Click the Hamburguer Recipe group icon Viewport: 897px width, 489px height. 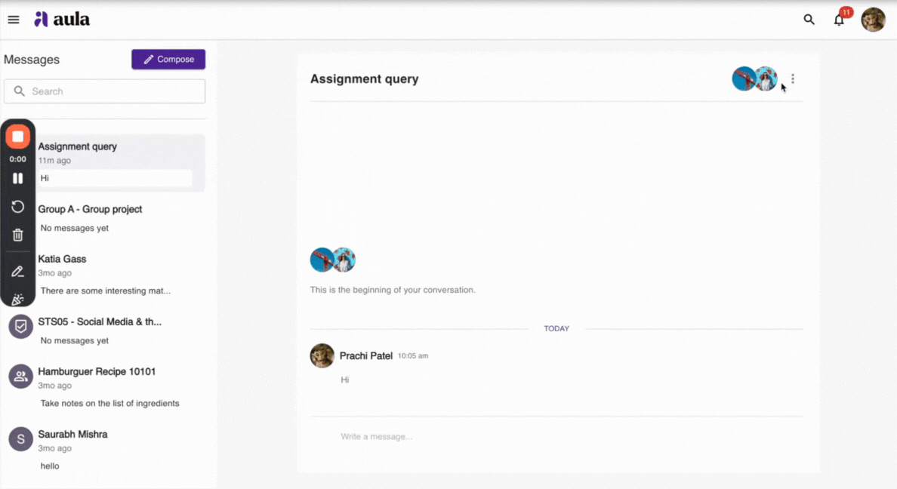coord(20,377)
